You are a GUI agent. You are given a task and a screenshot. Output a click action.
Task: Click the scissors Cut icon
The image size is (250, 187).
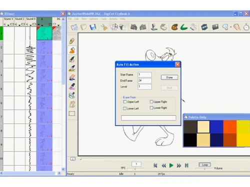104,27
